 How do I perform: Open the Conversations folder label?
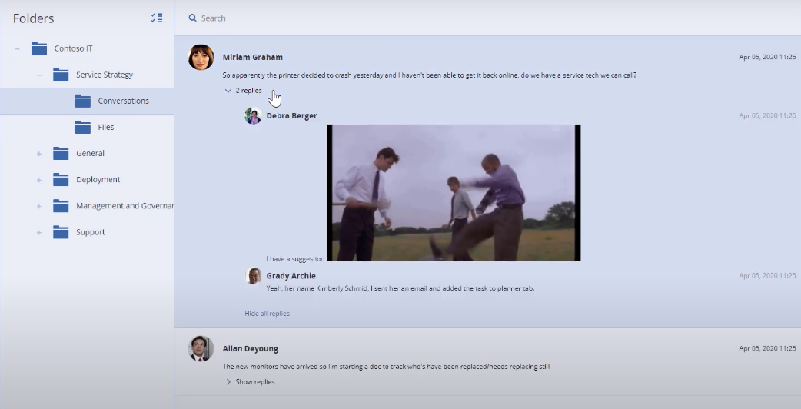click(x=124, y=101)
